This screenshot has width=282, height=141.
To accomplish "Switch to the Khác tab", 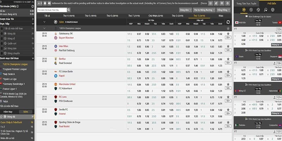I will 221,16.
